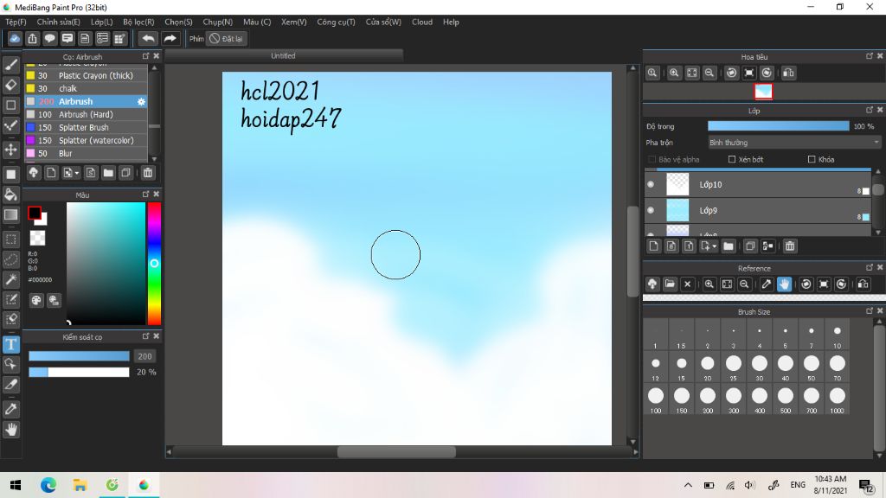Click the transparent color swatch
The image size is (886, 498).
point(37,239)
